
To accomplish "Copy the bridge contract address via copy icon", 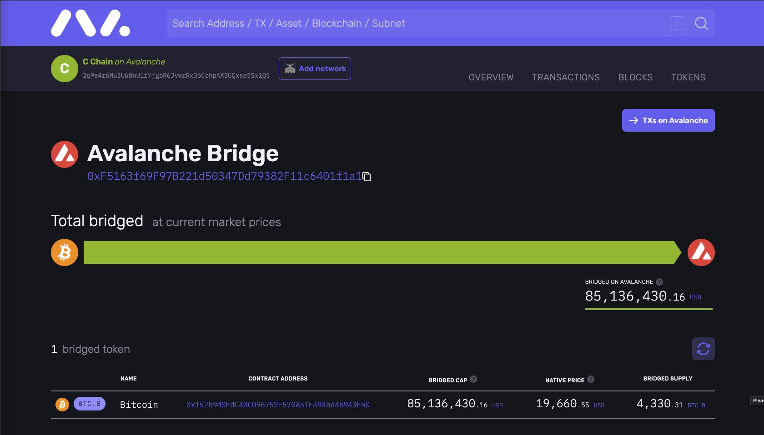I will [x=367, y=177].
